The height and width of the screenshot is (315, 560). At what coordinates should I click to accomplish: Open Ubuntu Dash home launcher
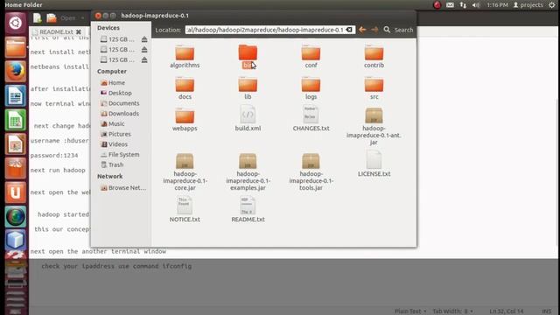tap(15, 24)
